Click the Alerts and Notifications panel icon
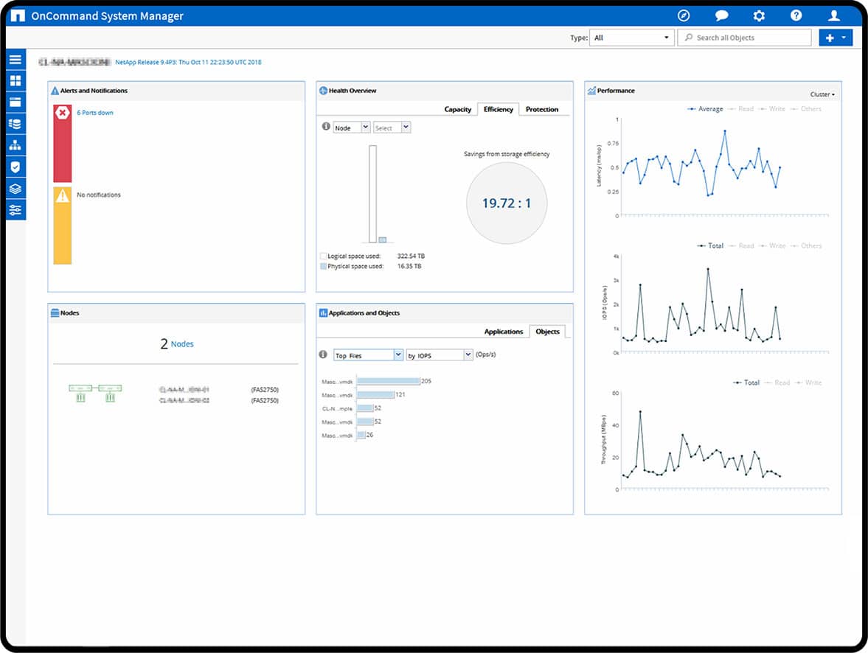The height and width of the screenshot is (653, 868). point(55,91)
